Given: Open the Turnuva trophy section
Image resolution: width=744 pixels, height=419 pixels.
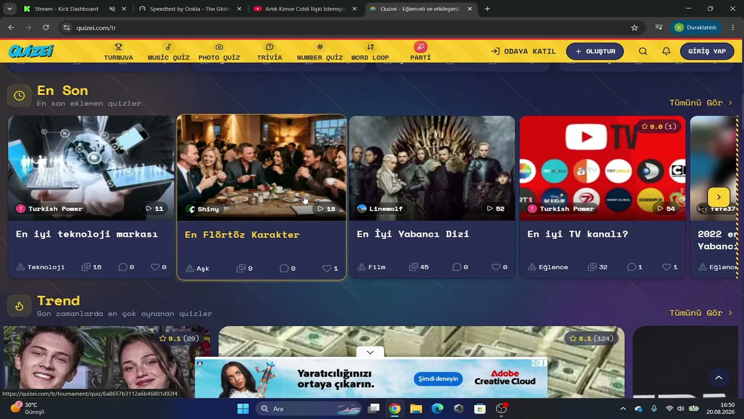Looking at the screenshot, I should (x=119, y=52).
